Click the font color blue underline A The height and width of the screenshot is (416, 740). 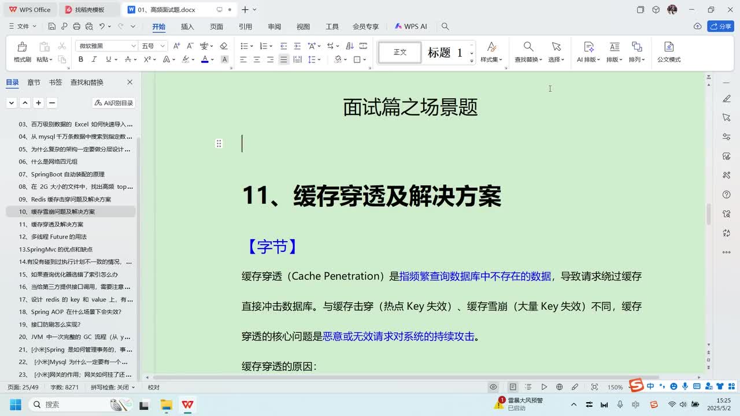205,60
